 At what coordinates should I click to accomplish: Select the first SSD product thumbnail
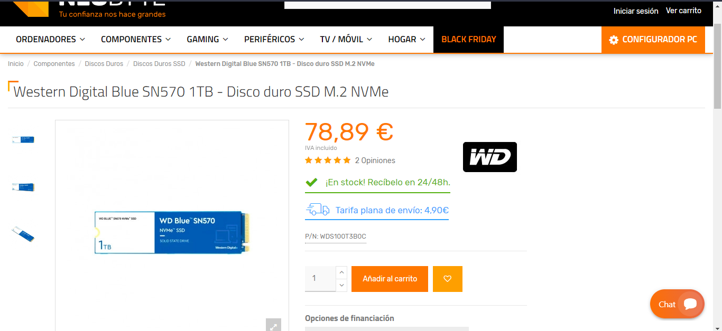[23, 139]
